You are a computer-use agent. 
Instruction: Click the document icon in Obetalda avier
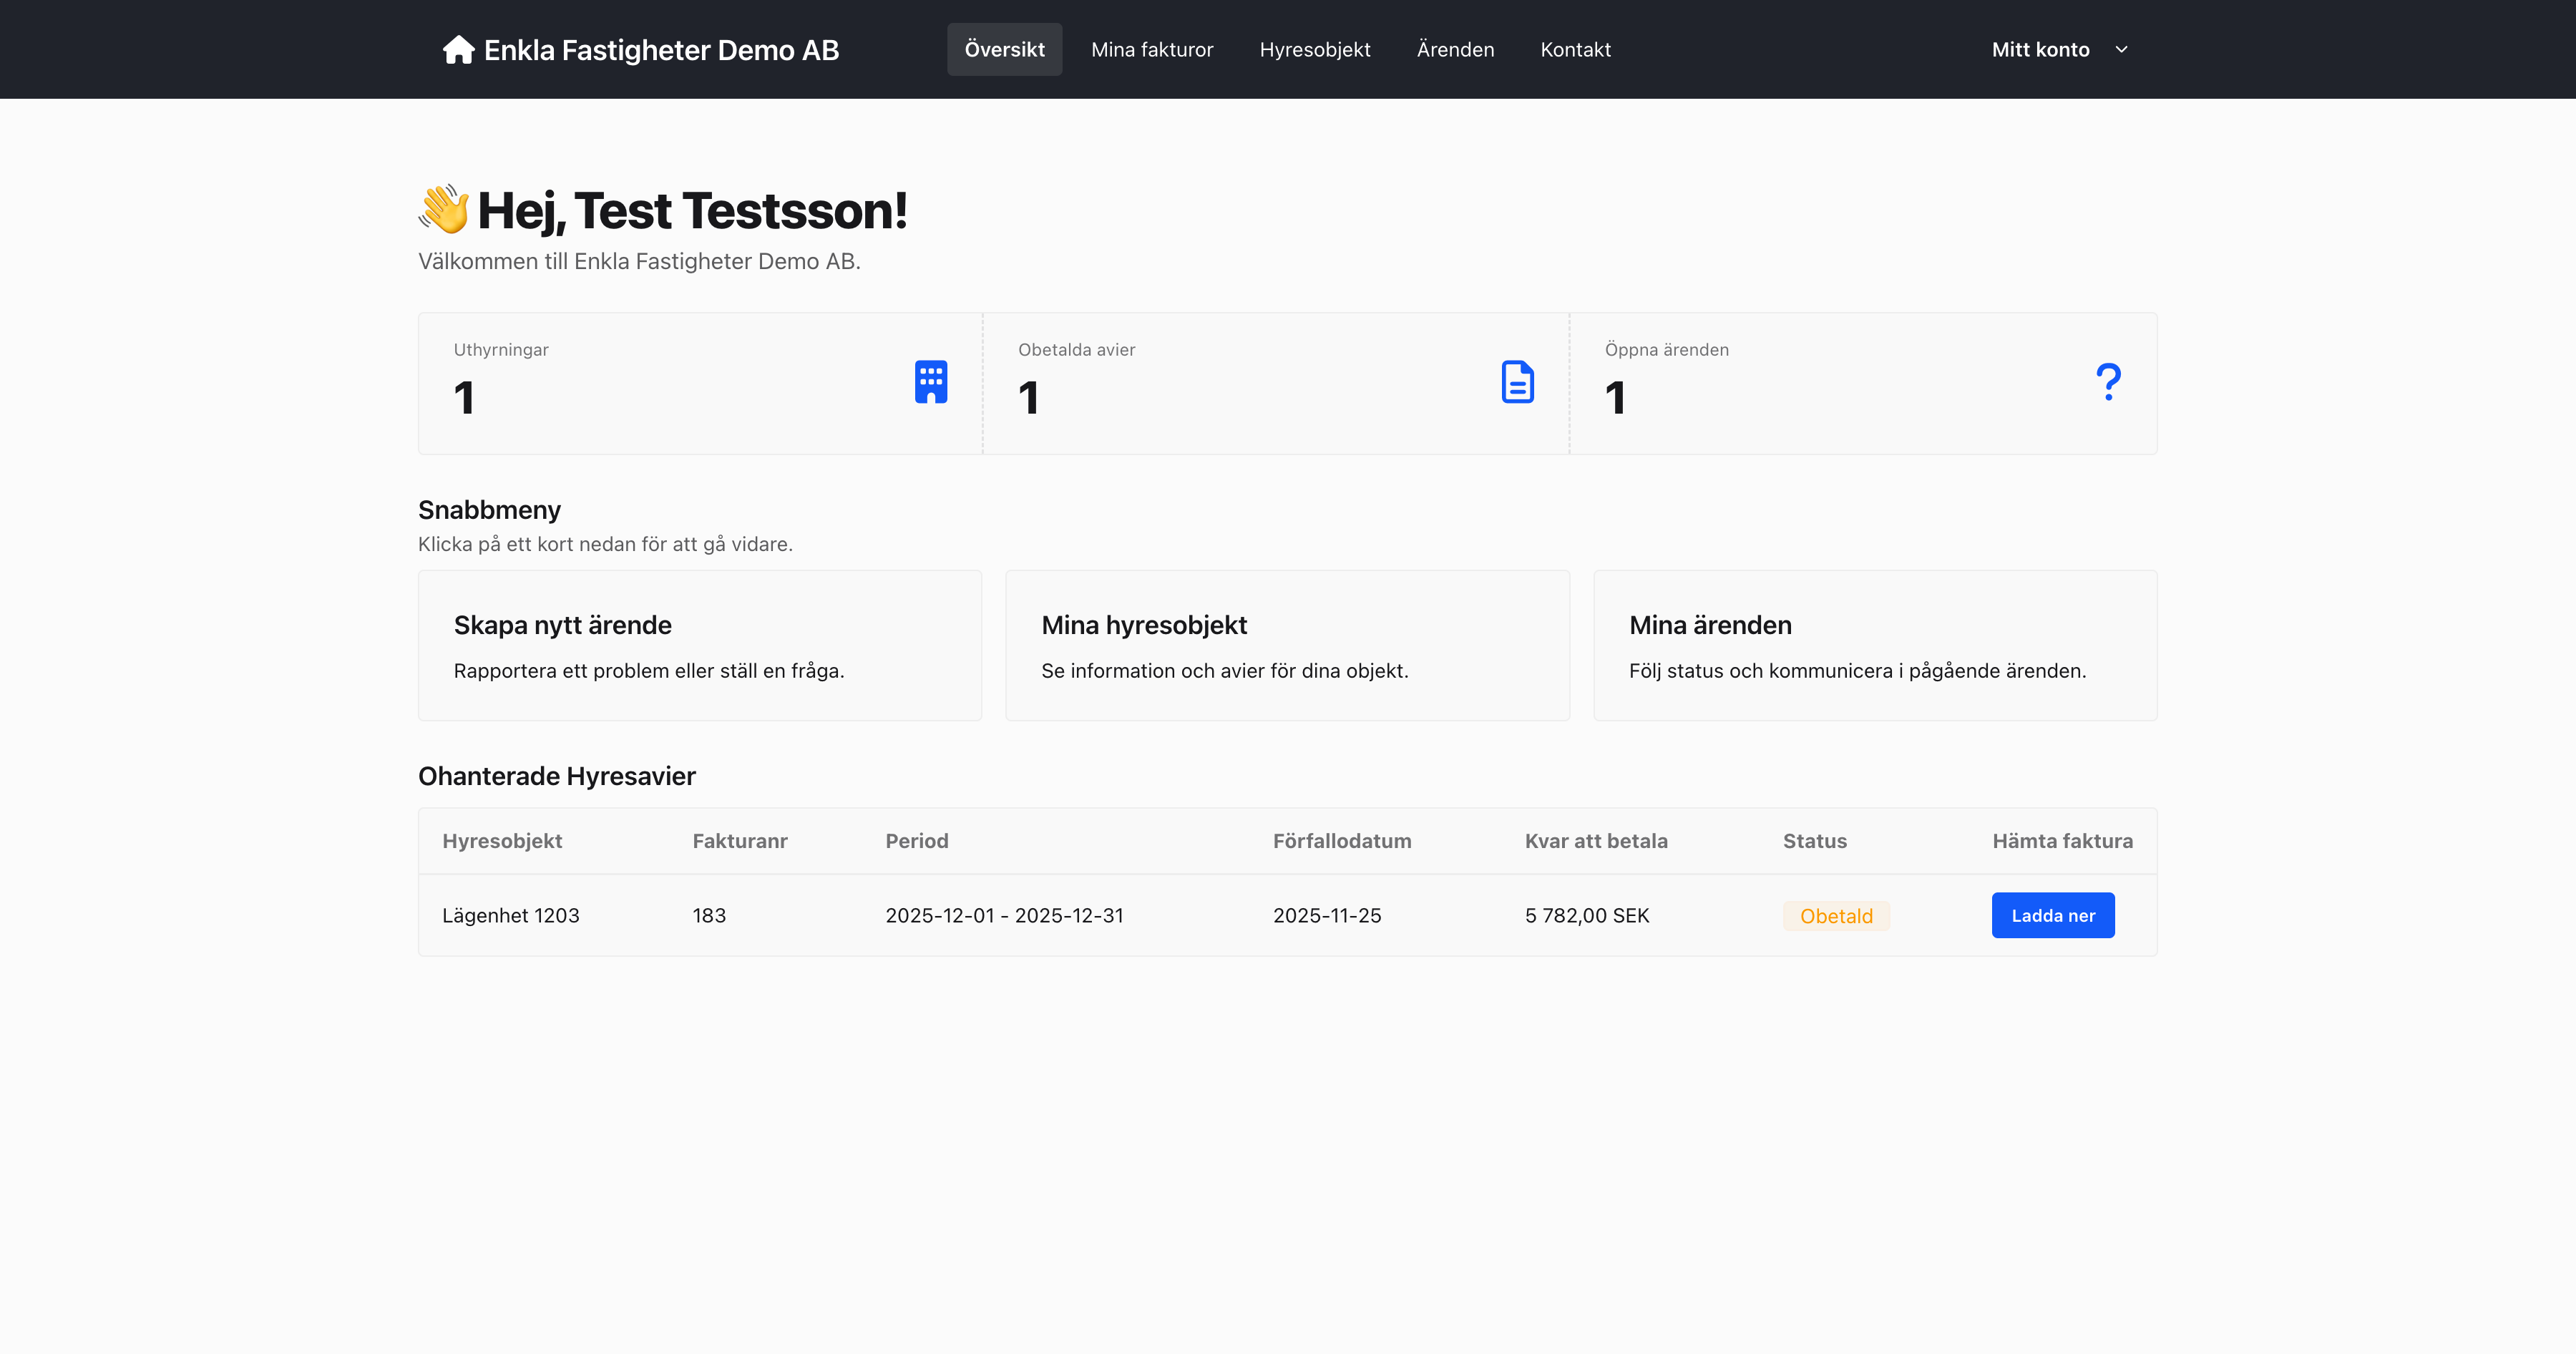pyautogui.click(x=1517, y=382)
